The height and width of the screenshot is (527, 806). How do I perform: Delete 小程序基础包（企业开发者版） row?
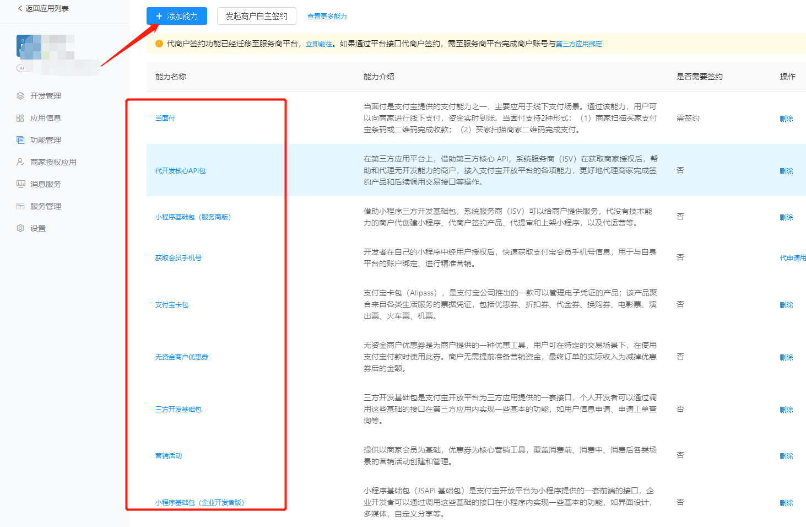pyautogui.click(x=787, y=503)
